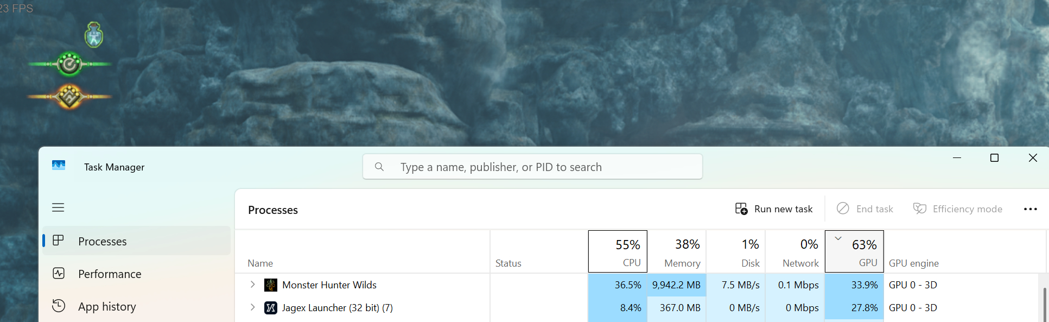Open the three-dot more options menu
Viewport: 1049px width, 322px height.
click(1030, 209)
